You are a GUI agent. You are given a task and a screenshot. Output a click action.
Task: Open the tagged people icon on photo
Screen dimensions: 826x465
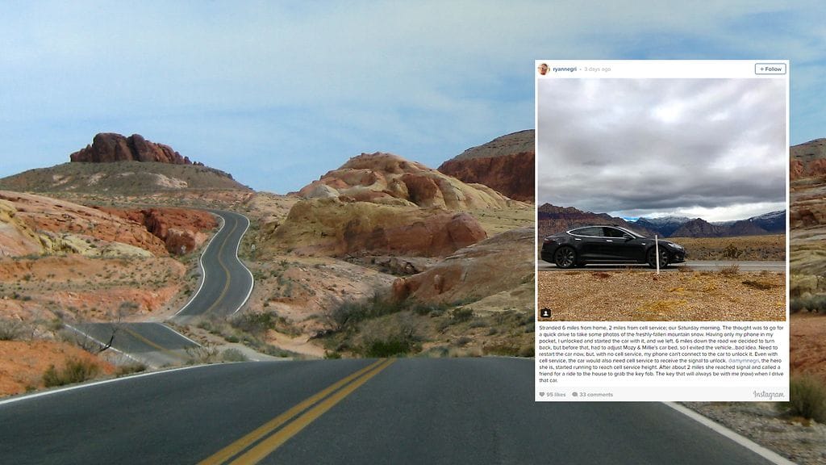pos(546,313)
